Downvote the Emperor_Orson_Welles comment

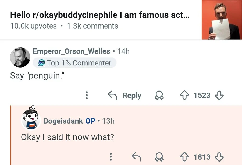220,95
